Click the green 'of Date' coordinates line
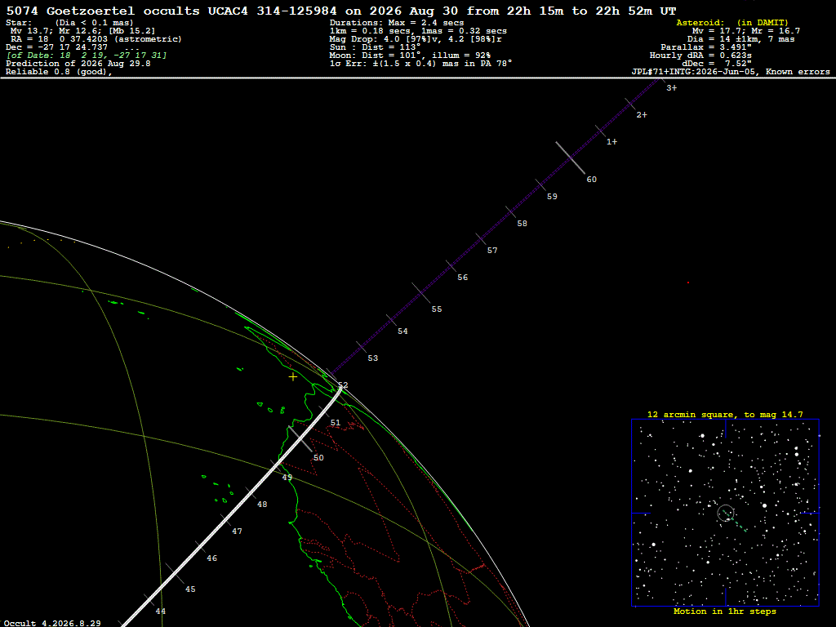 click(87, 56)
